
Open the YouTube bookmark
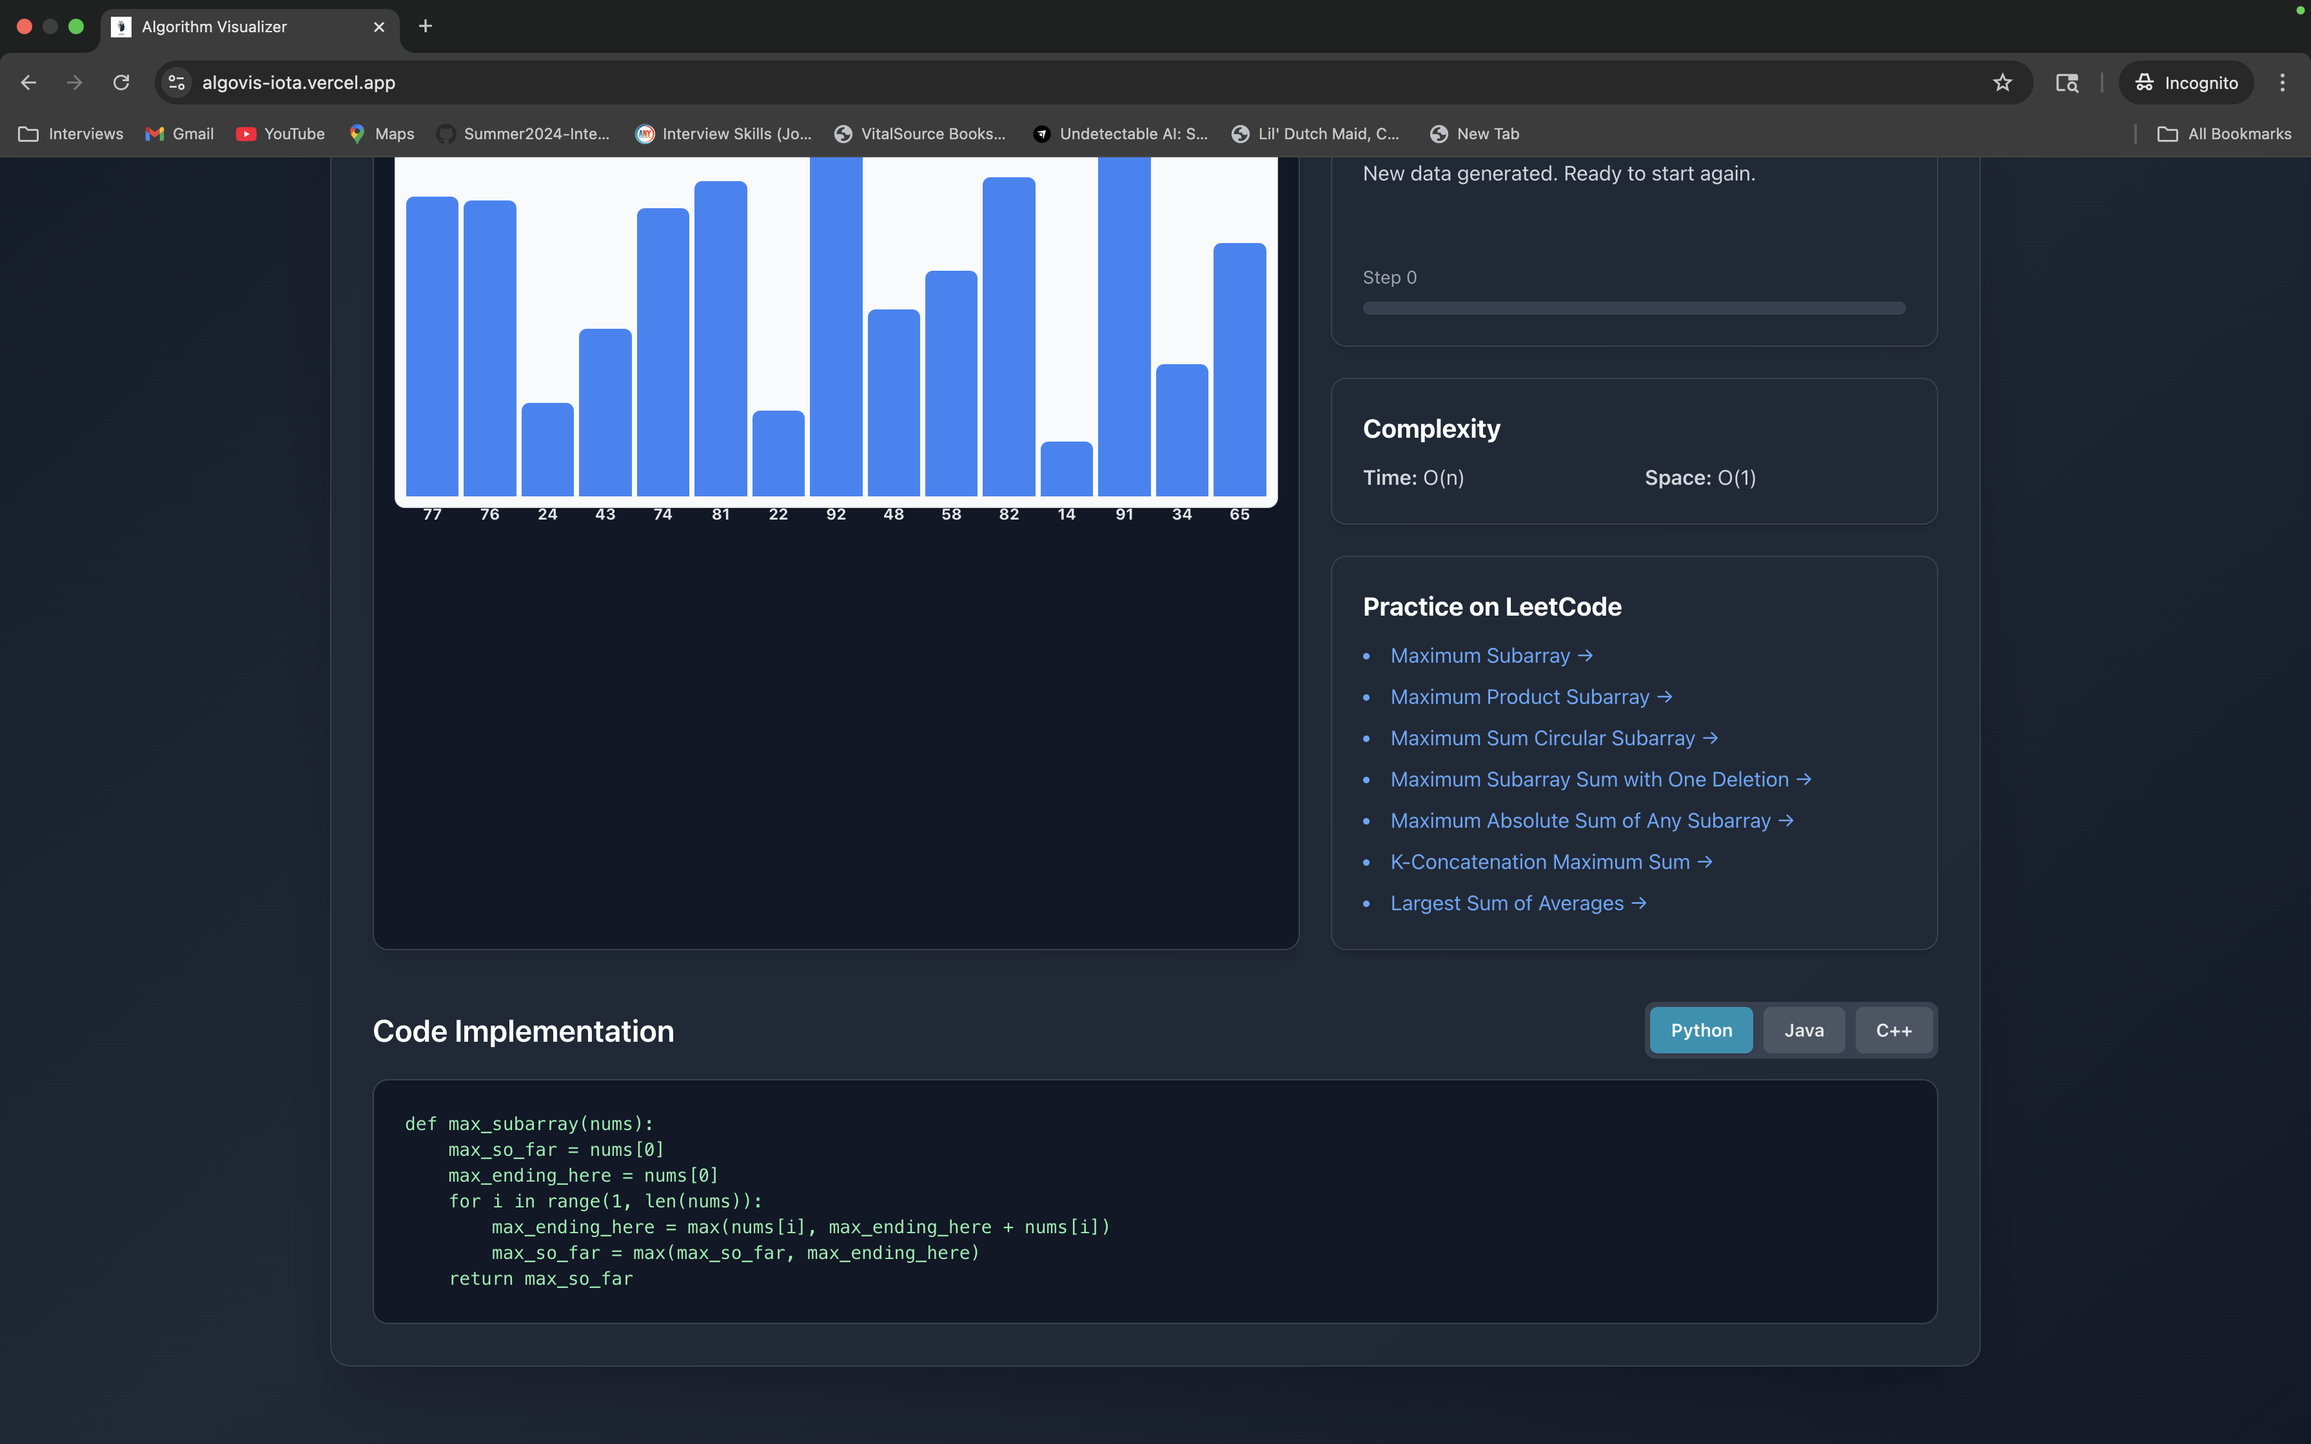[x=280, y=133]
